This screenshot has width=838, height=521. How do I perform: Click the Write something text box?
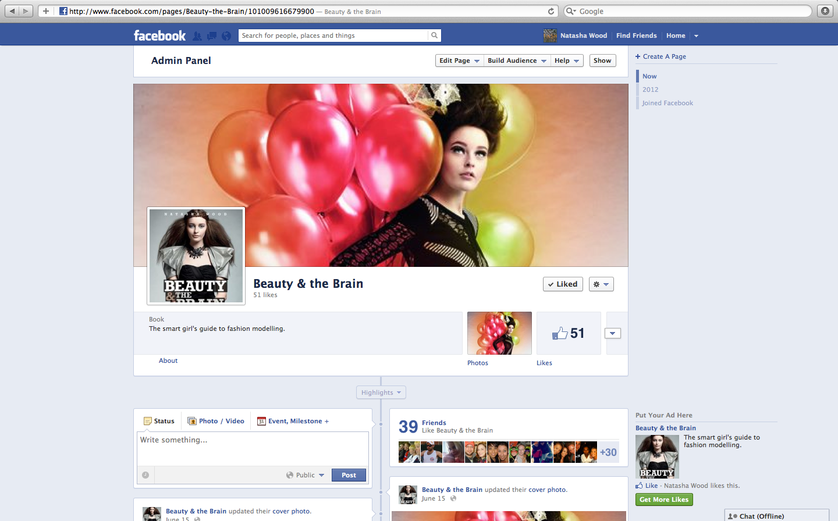[253, 448]
